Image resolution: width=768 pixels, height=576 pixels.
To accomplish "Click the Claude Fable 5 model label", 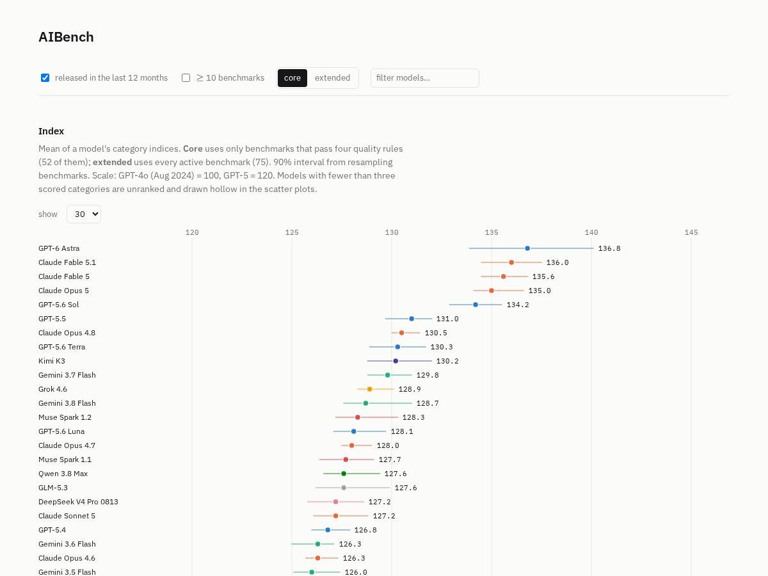I will 64,276.
